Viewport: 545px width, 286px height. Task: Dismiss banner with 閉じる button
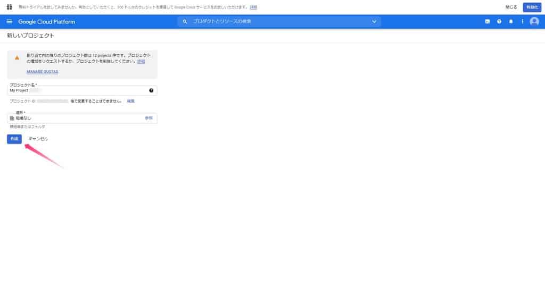[x=511, y=7]
